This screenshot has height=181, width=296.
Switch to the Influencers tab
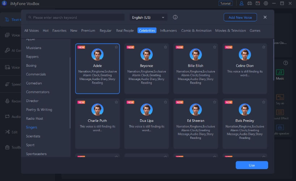coord(168,31)
